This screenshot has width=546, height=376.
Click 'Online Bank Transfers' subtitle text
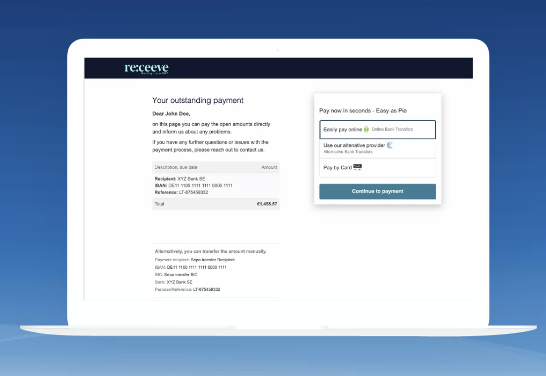tap(392, 129)
